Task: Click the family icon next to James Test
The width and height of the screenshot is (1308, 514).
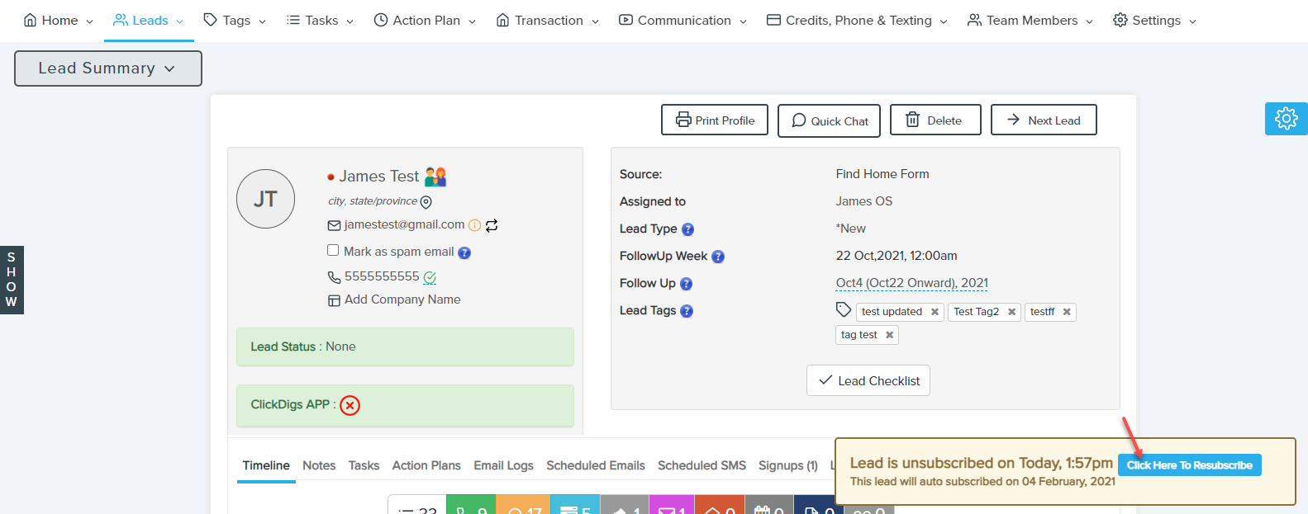Action: (435, 177)
